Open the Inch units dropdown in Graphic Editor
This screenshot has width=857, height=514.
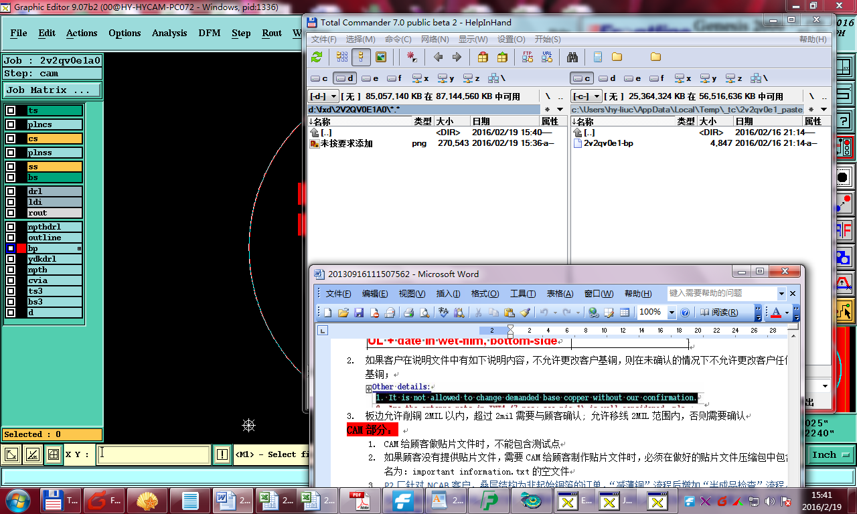point(830,454)
